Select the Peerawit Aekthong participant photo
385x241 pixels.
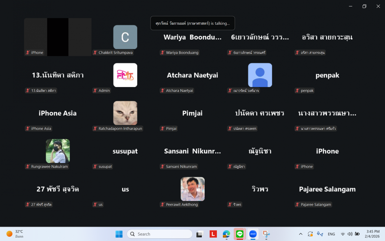192,189
